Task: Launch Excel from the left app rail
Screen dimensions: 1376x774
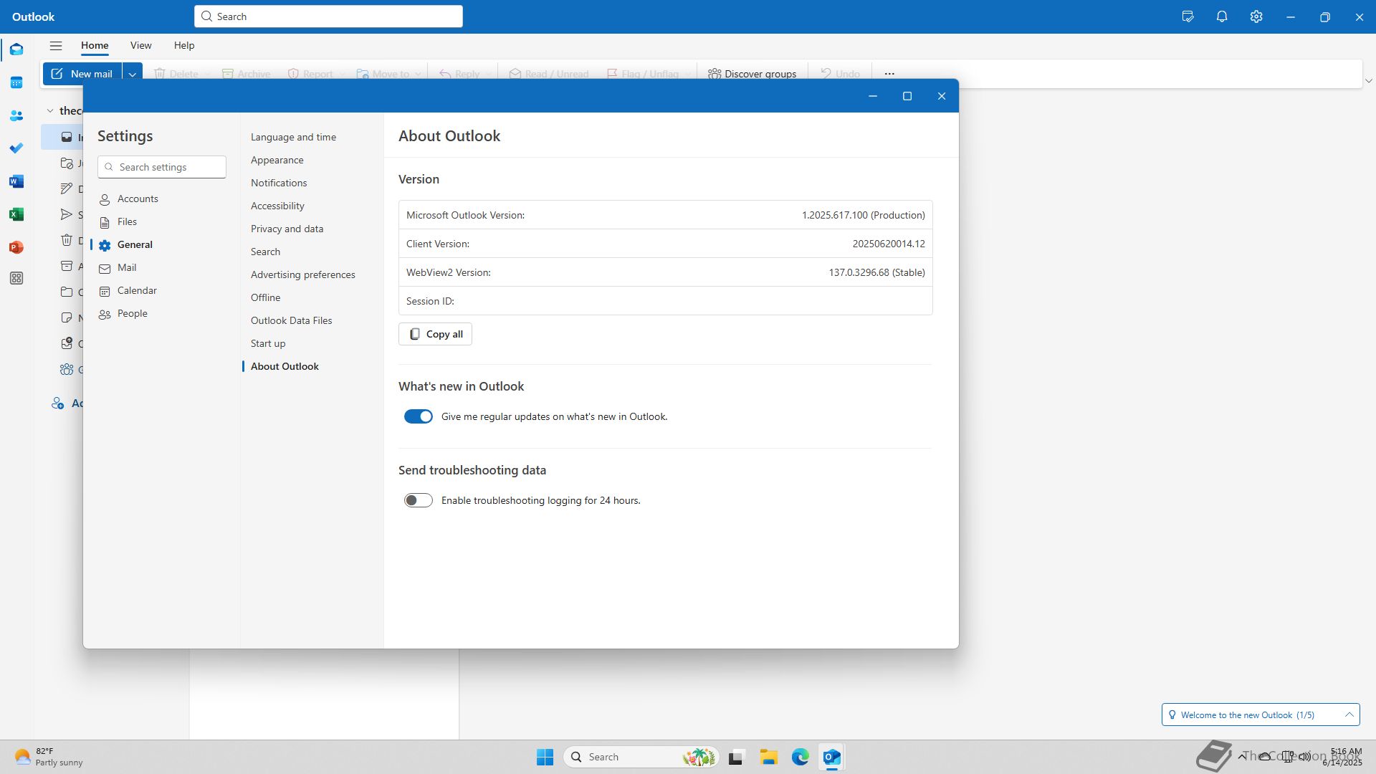Action: [16, 214]
